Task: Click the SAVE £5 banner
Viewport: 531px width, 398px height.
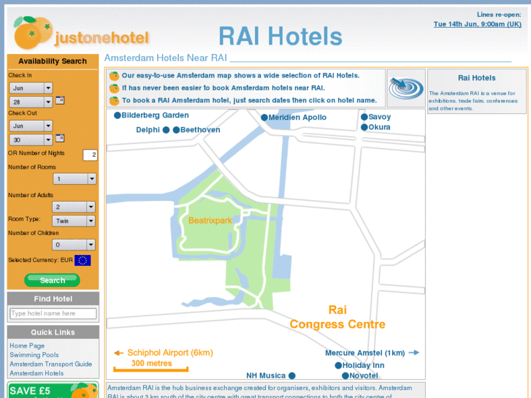Action: pos(53,390)
